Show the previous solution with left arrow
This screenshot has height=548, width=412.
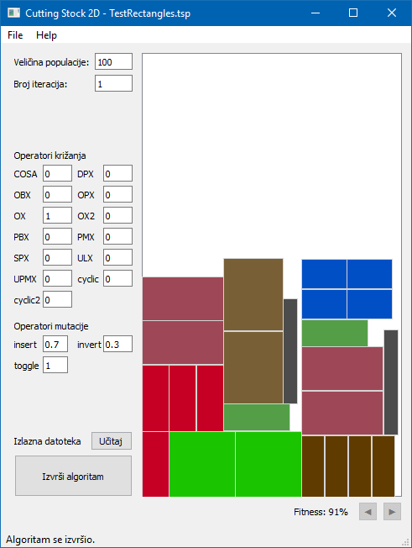(x=368, y=512)
